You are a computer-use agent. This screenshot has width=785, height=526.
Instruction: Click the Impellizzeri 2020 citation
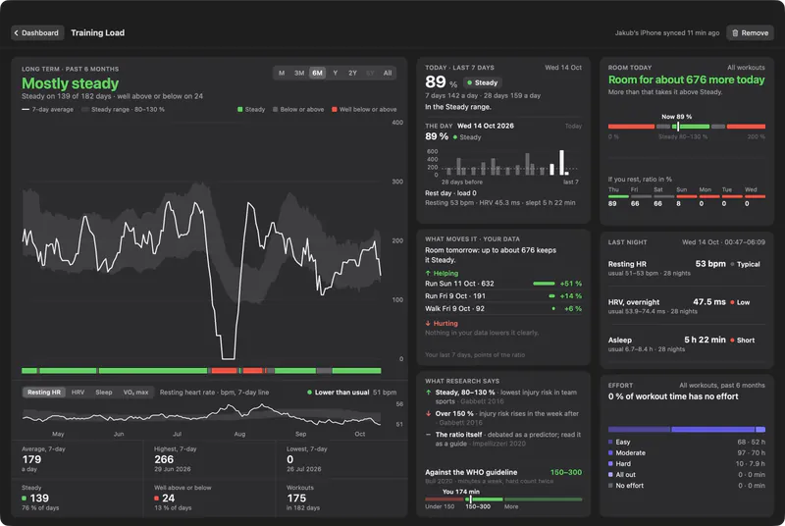(498, 444)
